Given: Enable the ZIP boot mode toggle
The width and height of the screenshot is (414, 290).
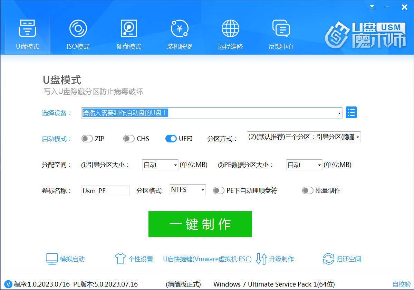Looking at the screenshot, I should pos(87,139).
